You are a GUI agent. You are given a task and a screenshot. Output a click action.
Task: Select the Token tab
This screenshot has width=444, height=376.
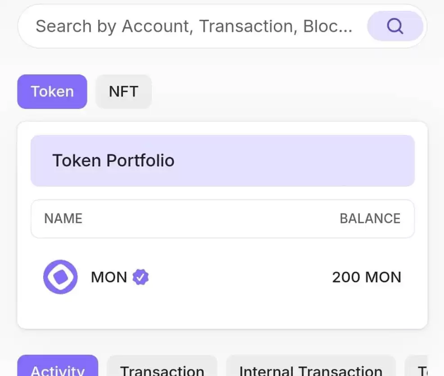52,91
